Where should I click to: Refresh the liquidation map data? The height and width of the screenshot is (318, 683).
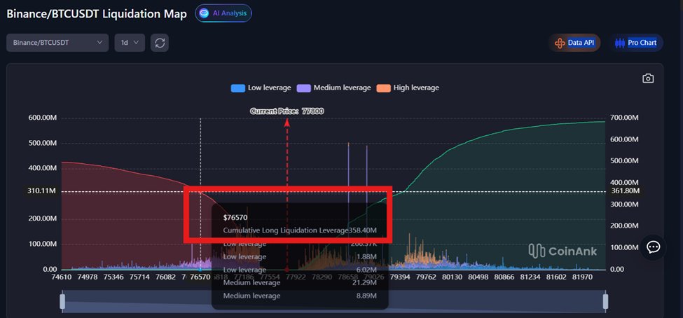point(160,43)
